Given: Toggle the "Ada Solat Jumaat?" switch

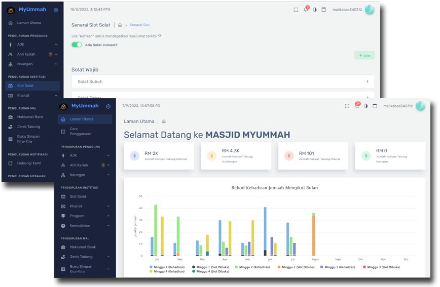Looking at the screenshot, I should pos(77,45).
